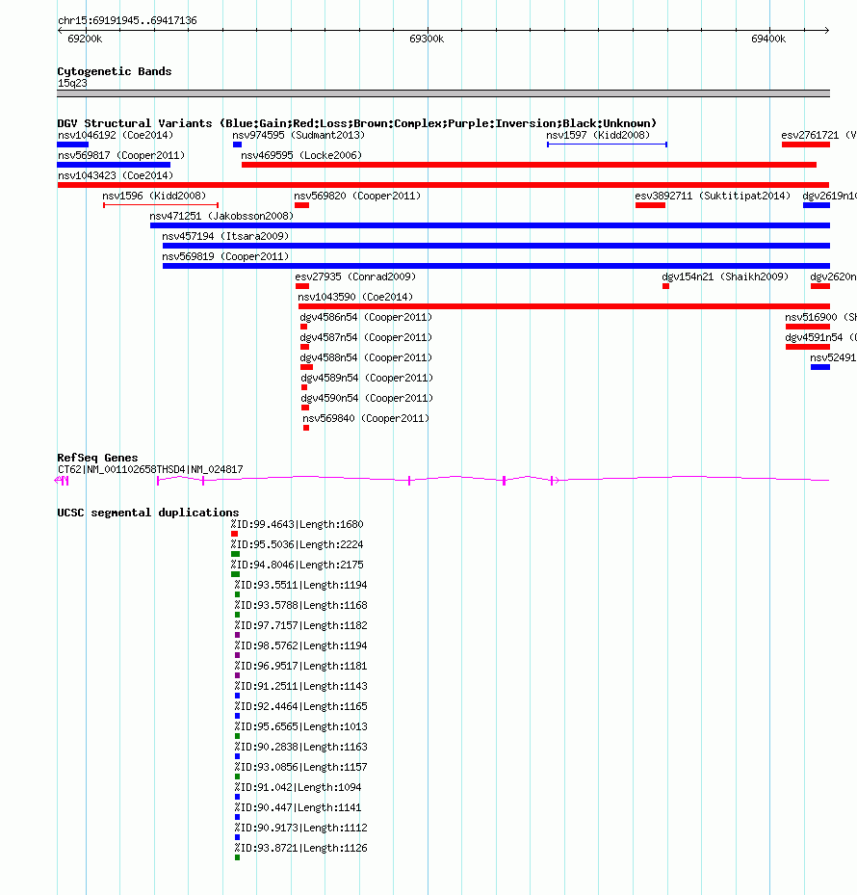857x895 pixels.
Task: Click the red nsv1043590 loss bar
Action: tap(563, 306)
